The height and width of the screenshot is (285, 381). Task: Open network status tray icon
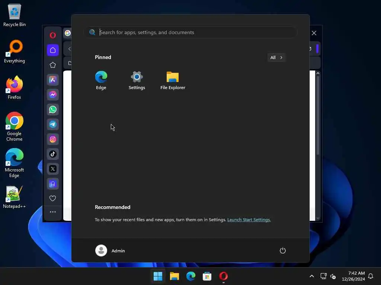point(323,276)
